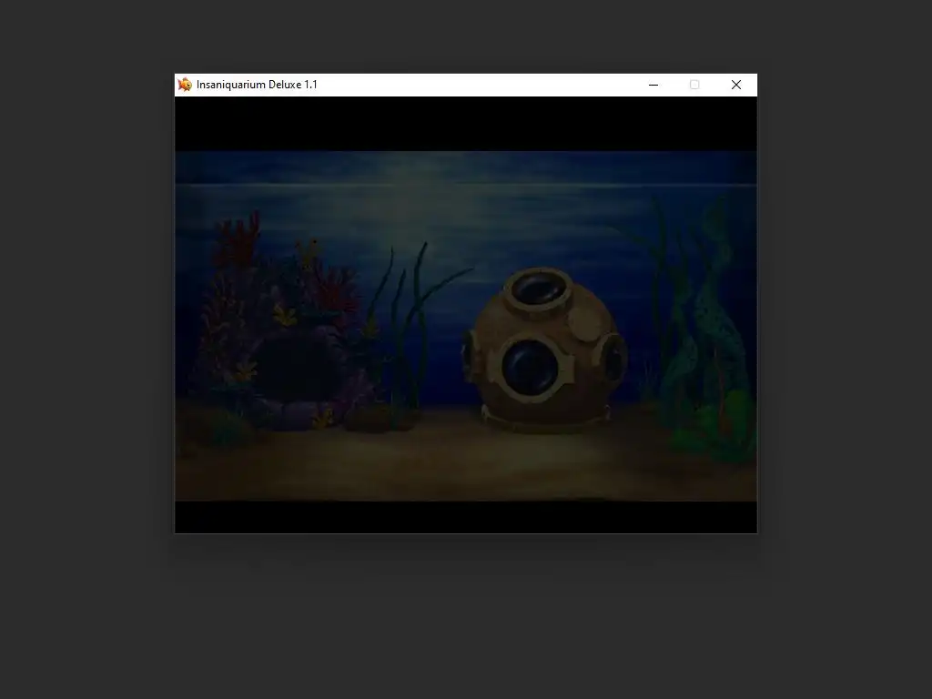Minimize the Insaniquarium Deluxe window
The height and width of the screenshot is (699, 932).
pyautogui.click(x=653, y=85)
